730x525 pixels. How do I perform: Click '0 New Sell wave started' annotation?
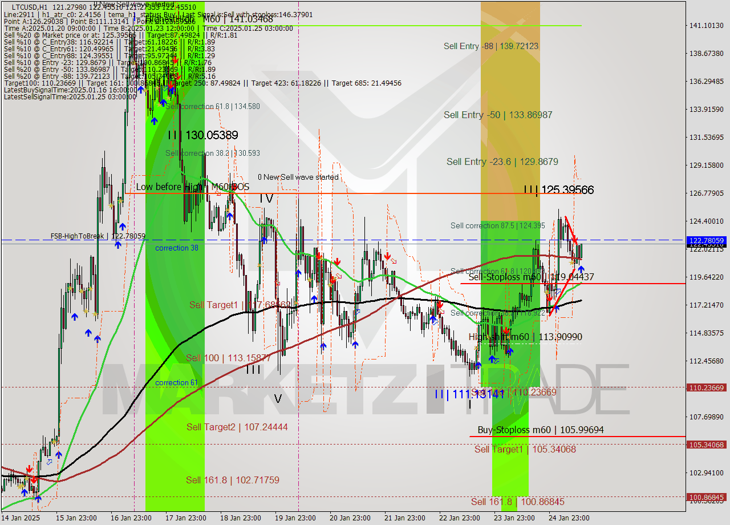(x=298, y=177)
